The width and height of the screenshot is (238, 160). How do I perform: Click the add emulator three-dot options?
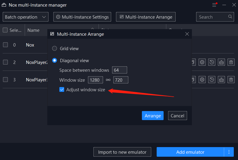(229, 152)
